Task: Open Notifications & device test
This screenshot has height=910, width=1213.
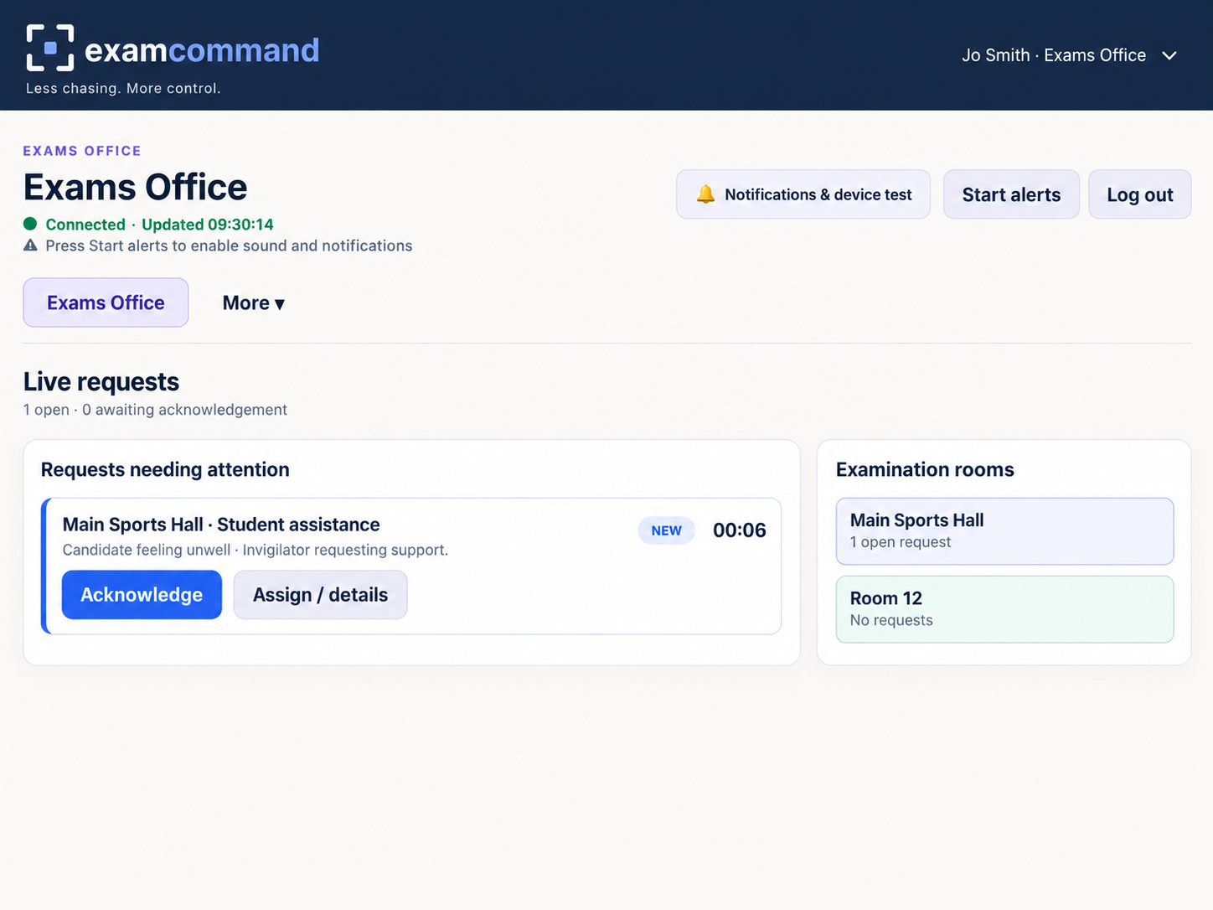Action: [803, 194]
